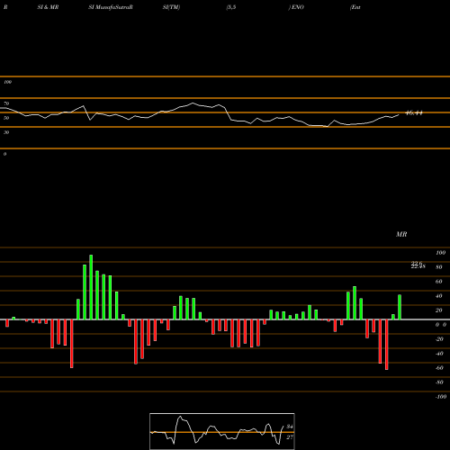Click the tallest green histogram bar

tap(91, 287)
